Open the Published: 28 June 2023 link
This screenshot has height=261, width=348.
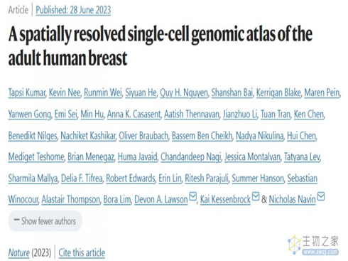click(x=73, y=10)
